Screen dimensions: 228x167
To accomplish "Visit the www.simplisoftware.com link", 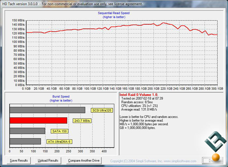I will tap(180, 161).
